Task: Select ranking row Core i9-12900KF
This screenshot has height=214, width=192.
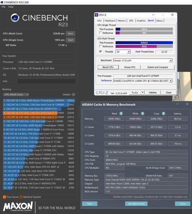Action: pos(39,105)
